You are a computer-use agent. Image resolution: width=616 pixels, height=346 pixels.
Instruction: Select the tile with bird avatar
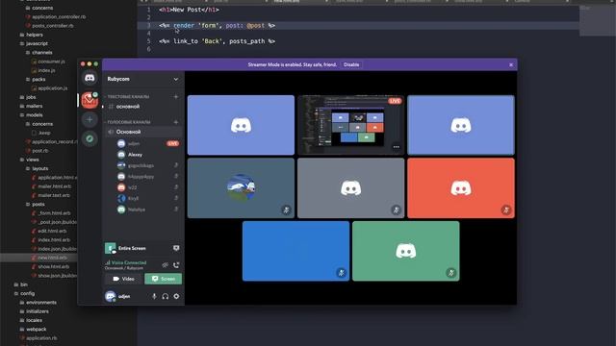coord(241,188)
